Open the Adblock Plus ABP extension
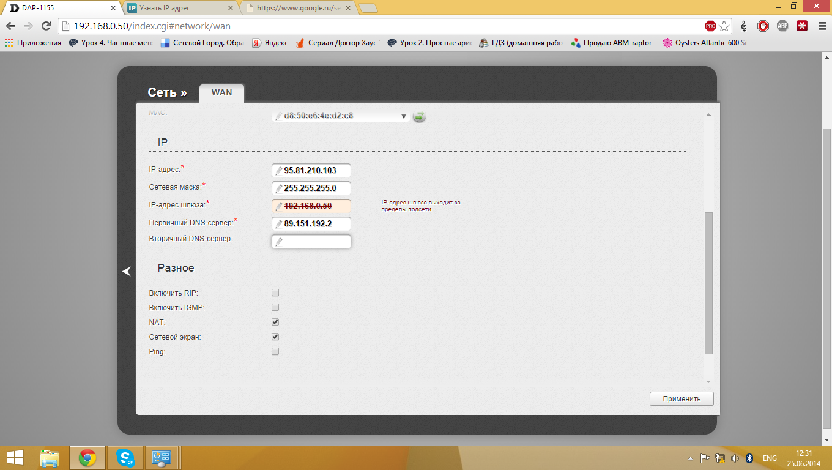 [782, 26]
